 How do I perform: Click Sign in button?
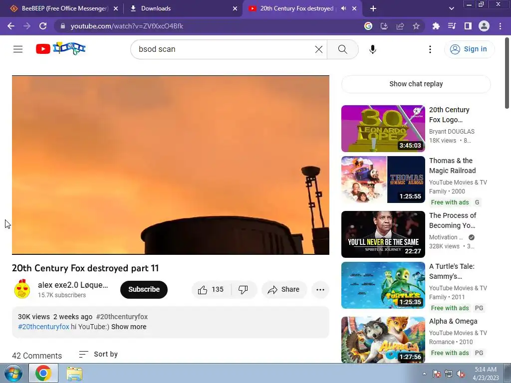[x=469, y=49]
